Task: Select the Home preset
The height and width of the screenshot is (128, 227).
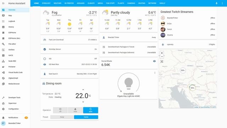Action: 86,117
